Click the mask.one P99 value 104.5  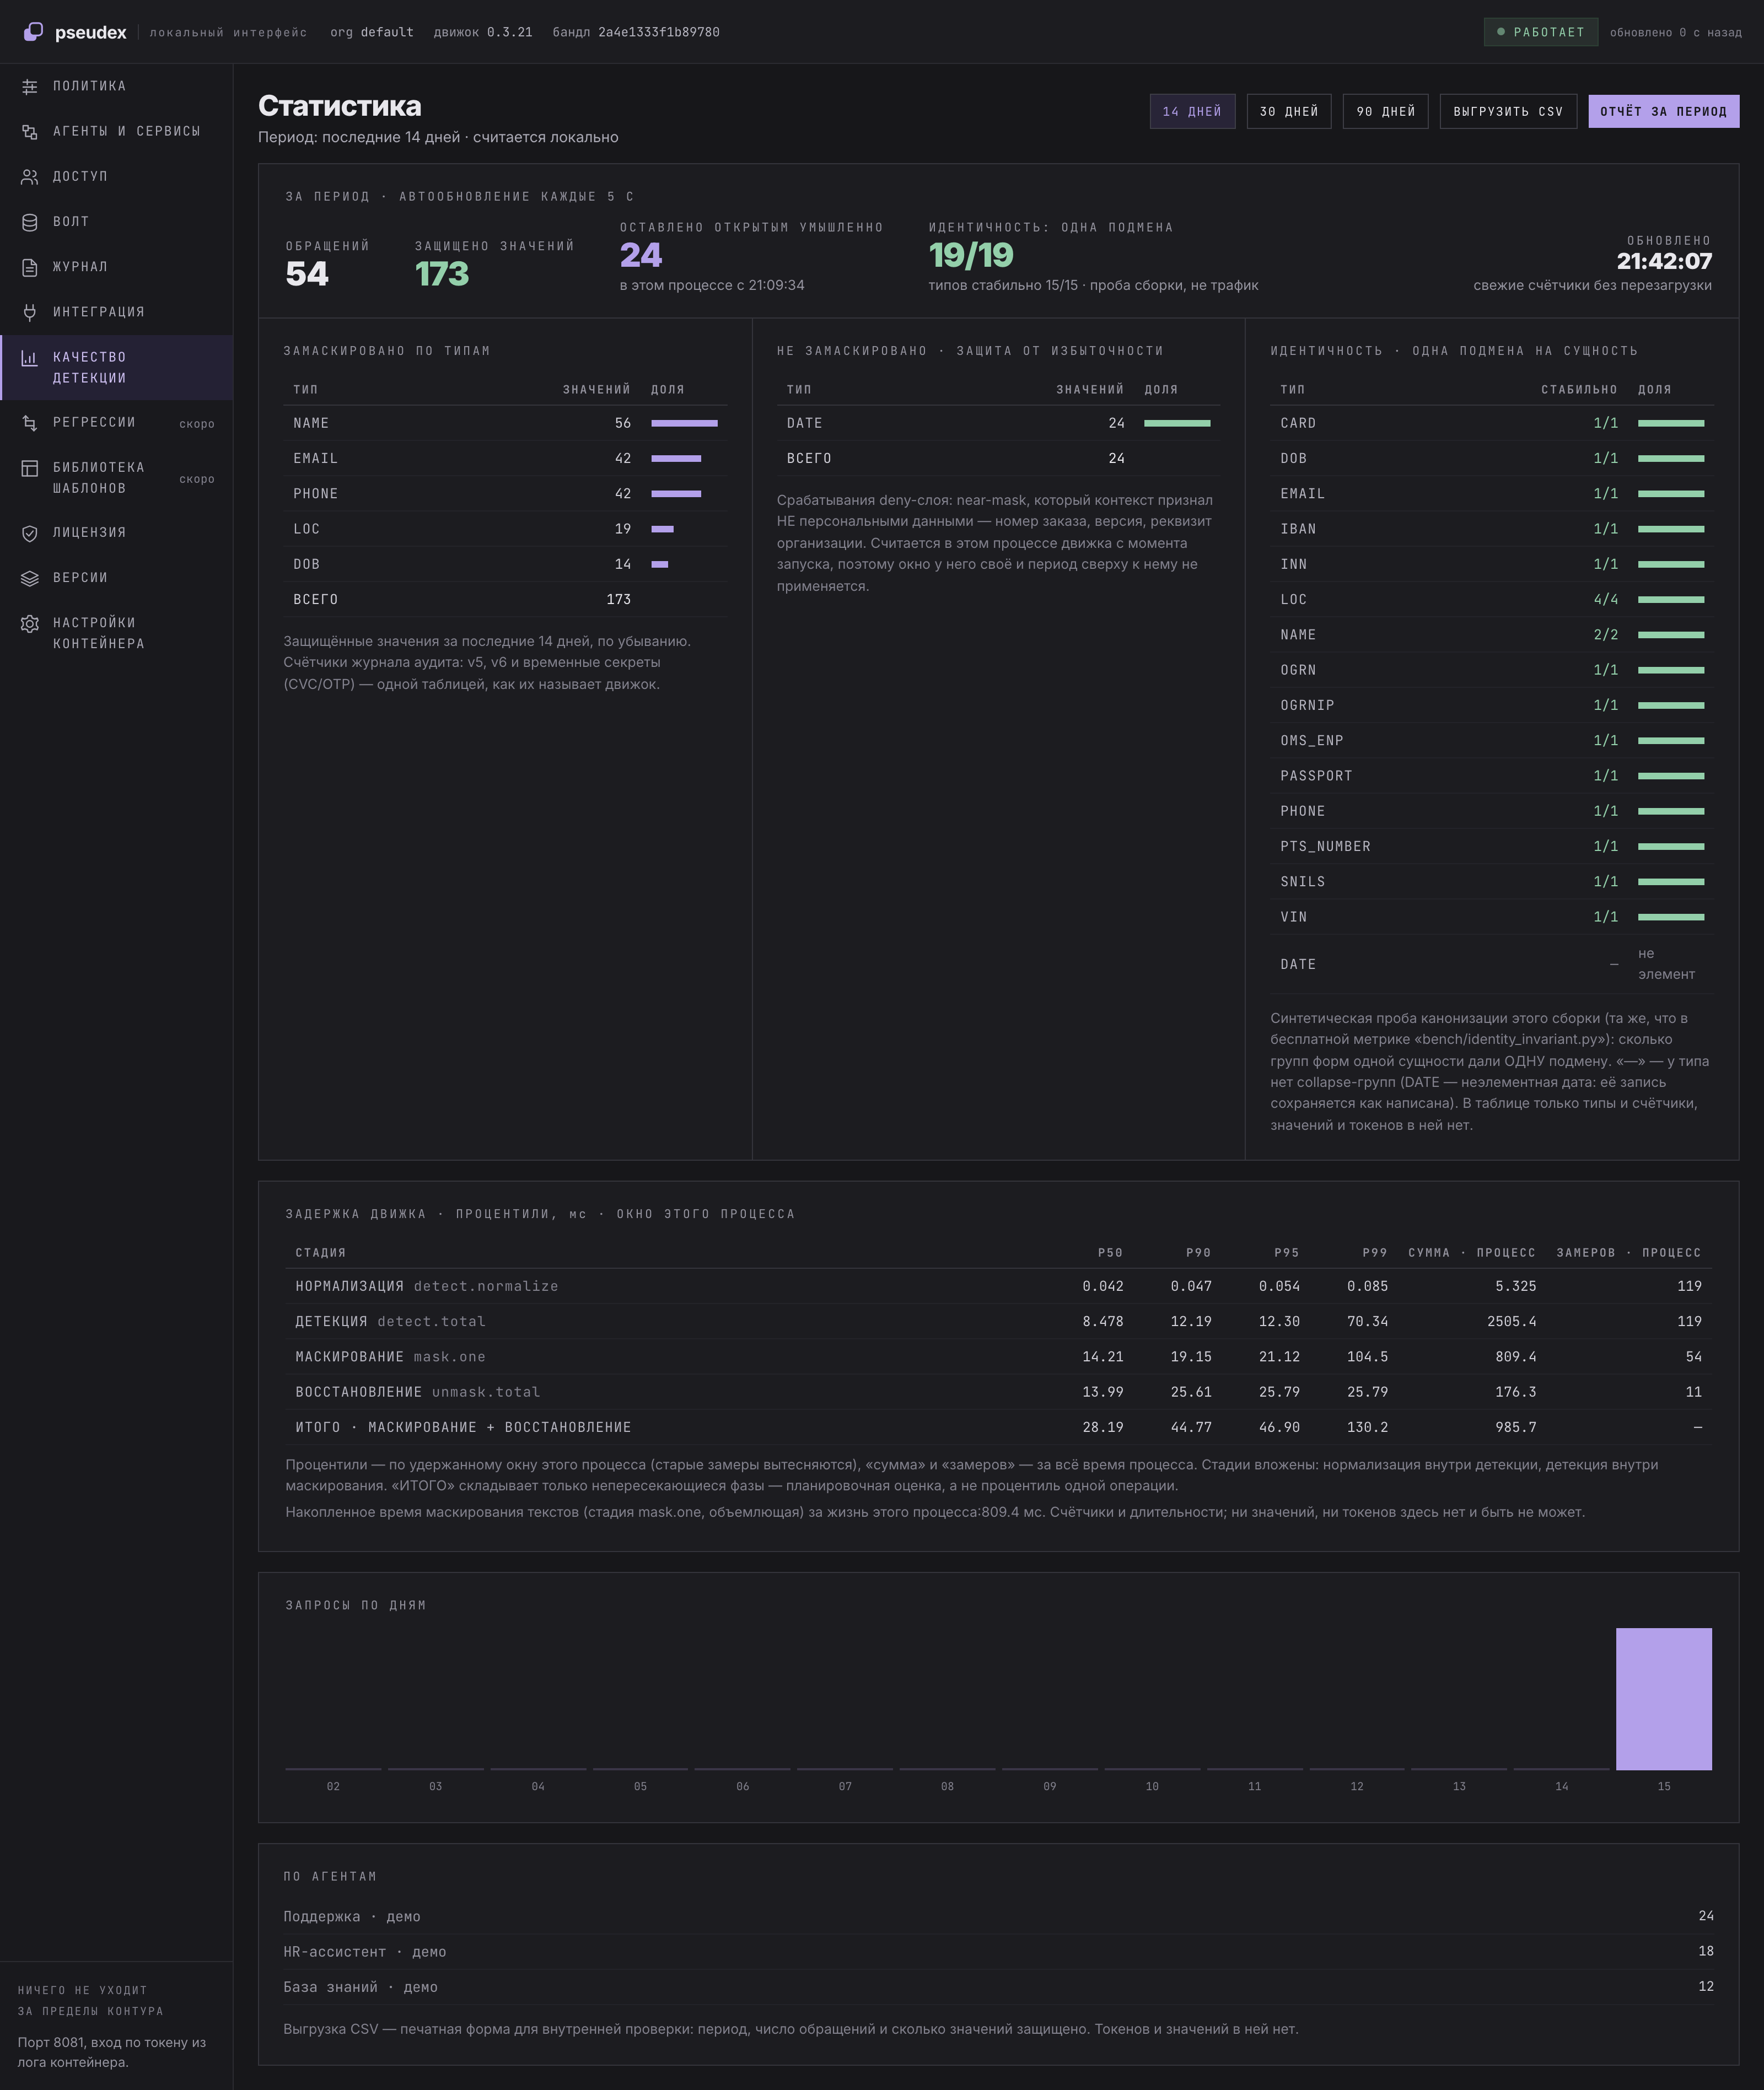[x=1367, y=1356]
